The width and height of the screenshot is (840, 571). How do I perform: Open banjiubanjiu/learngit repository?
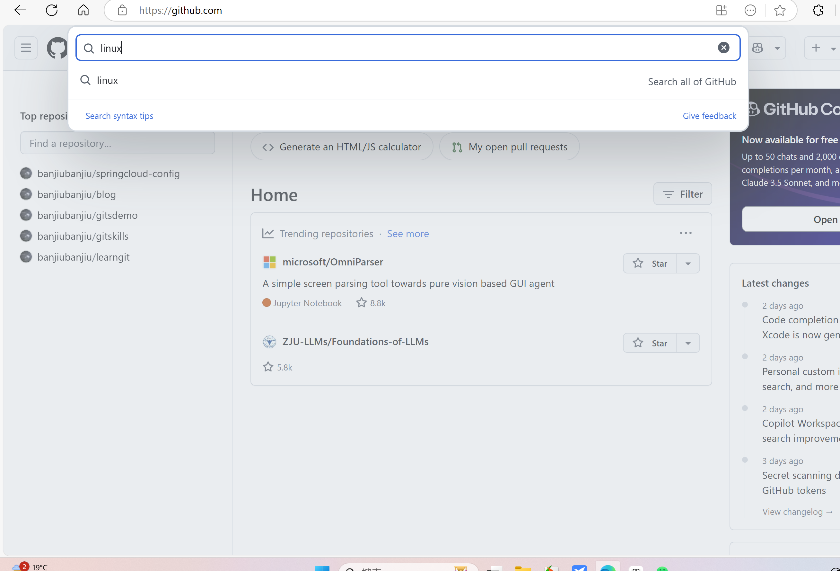coord(83,257)
